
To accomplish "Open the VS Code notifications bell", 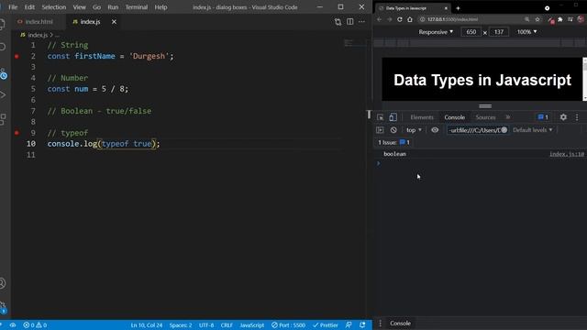I will point(362,324).
